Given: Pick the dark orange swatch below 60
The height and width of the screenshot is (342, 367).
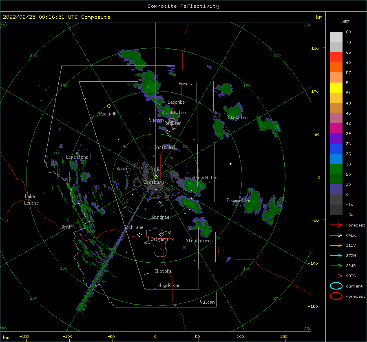Looking at the screenshot, I should coord(336,67).
